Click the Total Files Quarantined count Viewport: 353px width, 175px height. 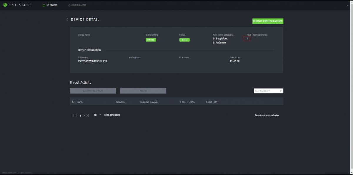(247, 39)
